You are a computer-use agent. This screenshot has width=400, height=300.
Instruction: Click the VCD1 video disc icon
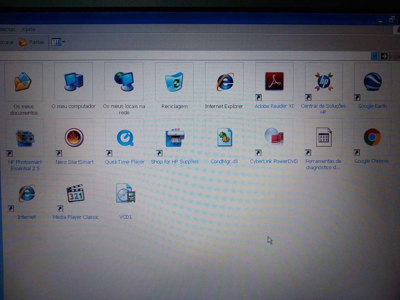pos(125,193)
